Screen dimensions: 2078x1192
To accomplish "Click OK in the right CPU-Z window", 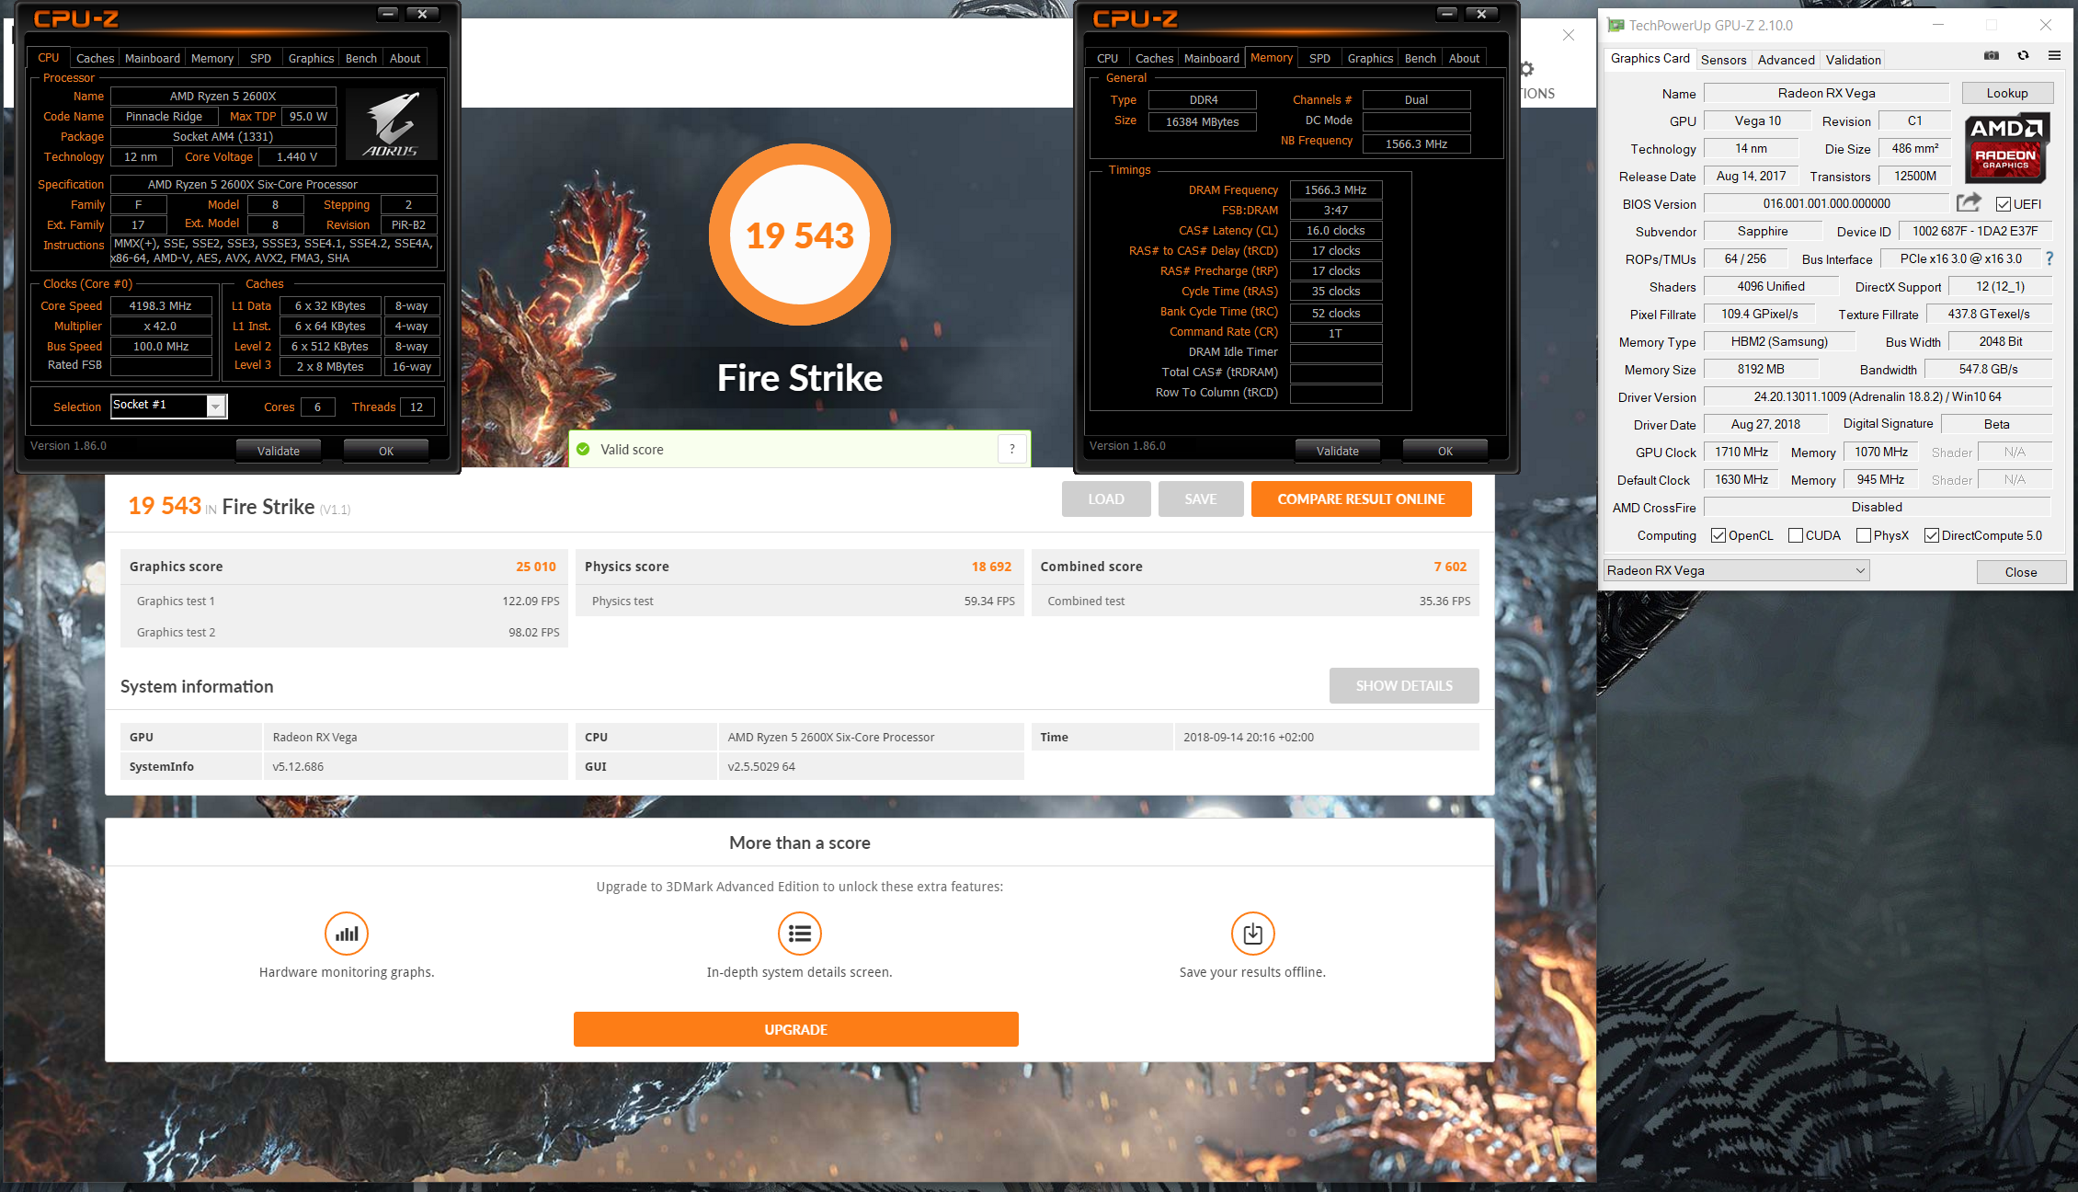I will (x=1445, y=451).
